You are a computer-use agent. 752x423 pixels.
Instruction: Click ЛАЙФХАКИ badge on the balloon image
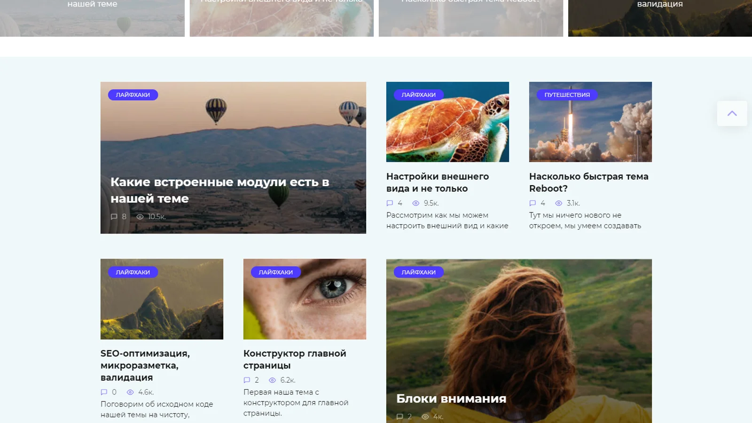click(x=133, y=95)
